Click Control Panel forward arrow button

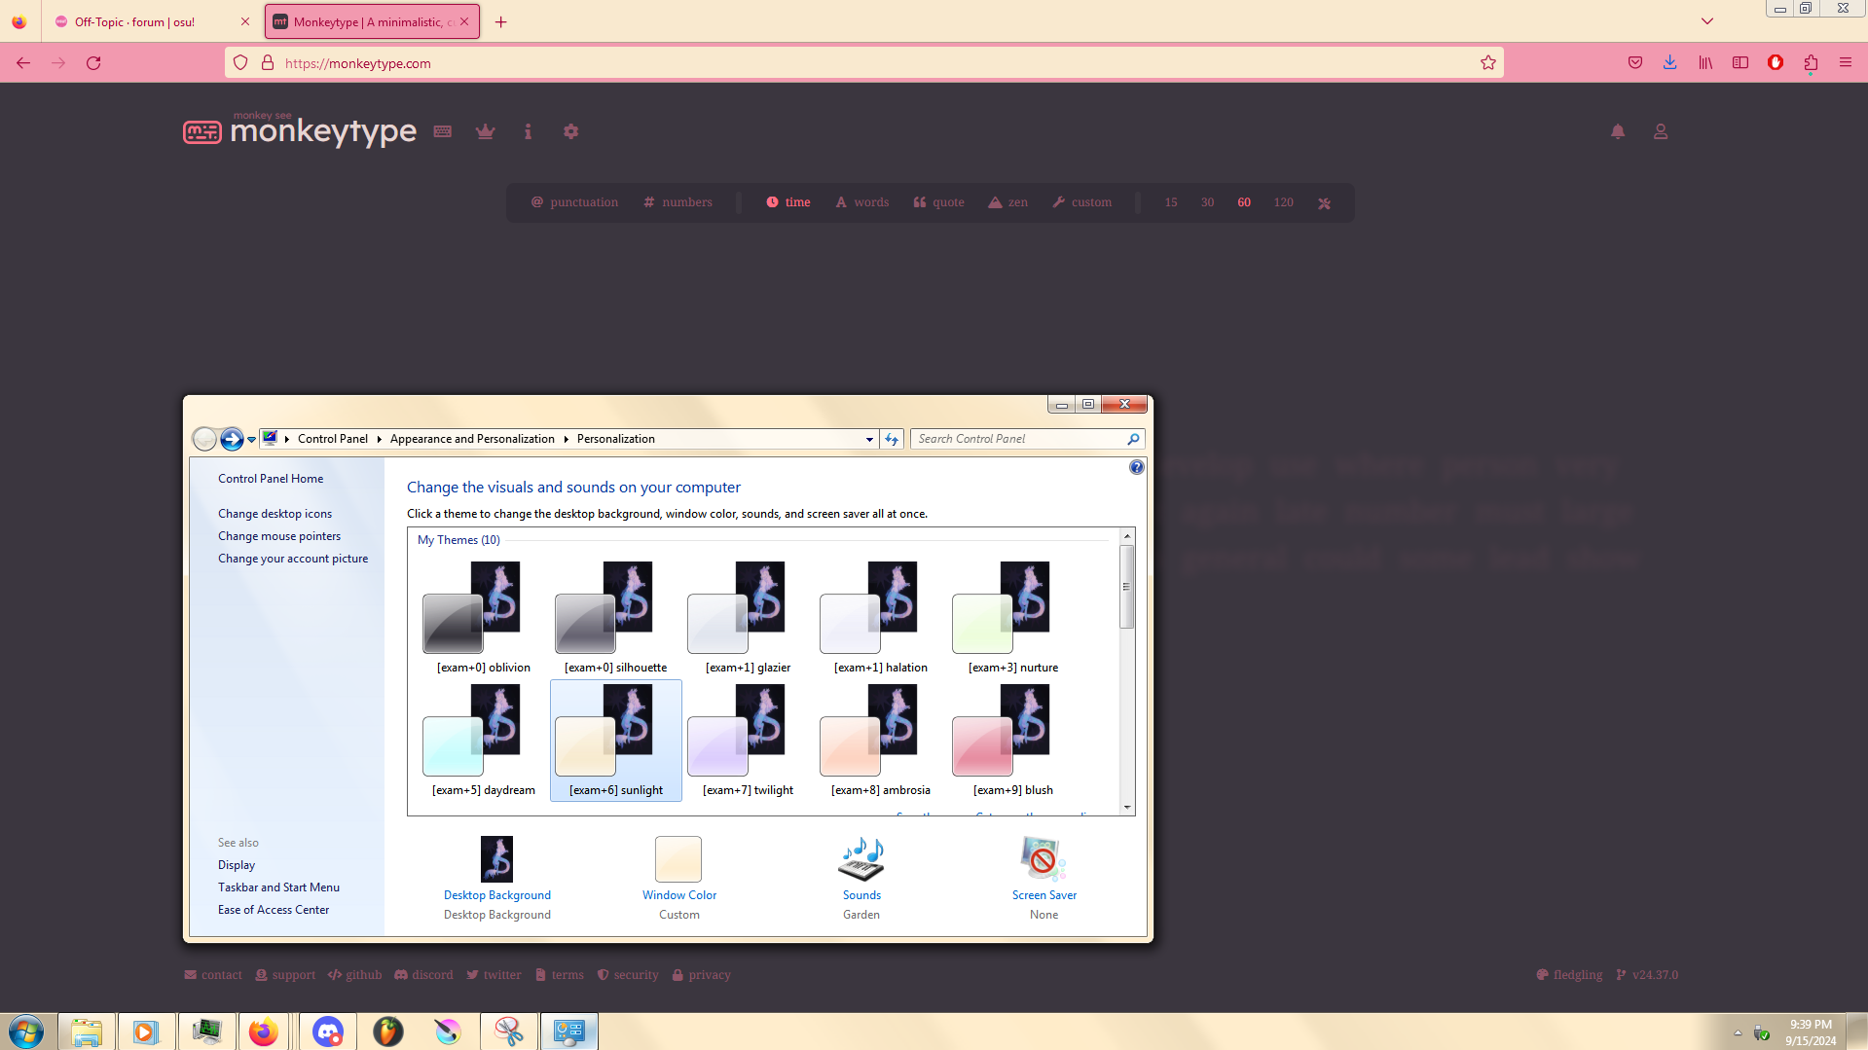pos(231,440)
